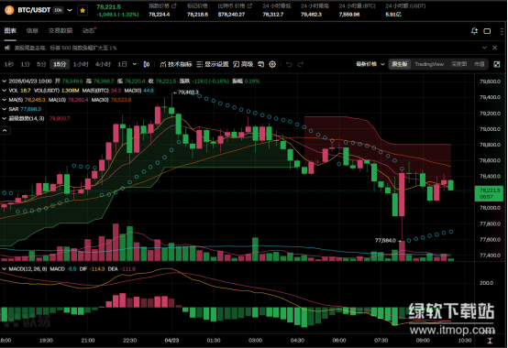Image resolution: width=508 pixels, height=348 pixels.
Task: Redo the last chart action
Action: click(x=301, y=64)
